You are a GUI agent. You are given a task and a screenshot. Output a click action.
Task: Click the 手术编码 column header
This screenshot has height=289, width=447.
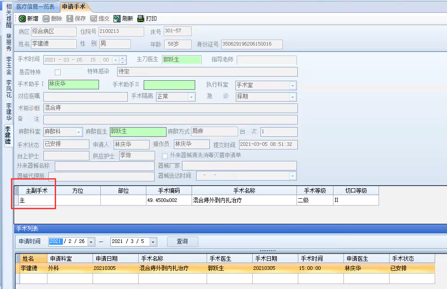click(169, 191)
